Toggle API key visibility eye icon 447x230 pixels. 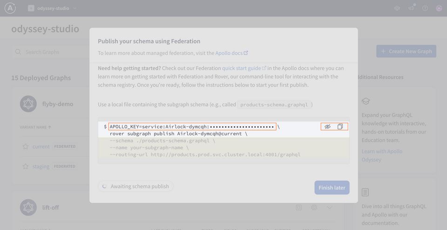pos(327,127)
